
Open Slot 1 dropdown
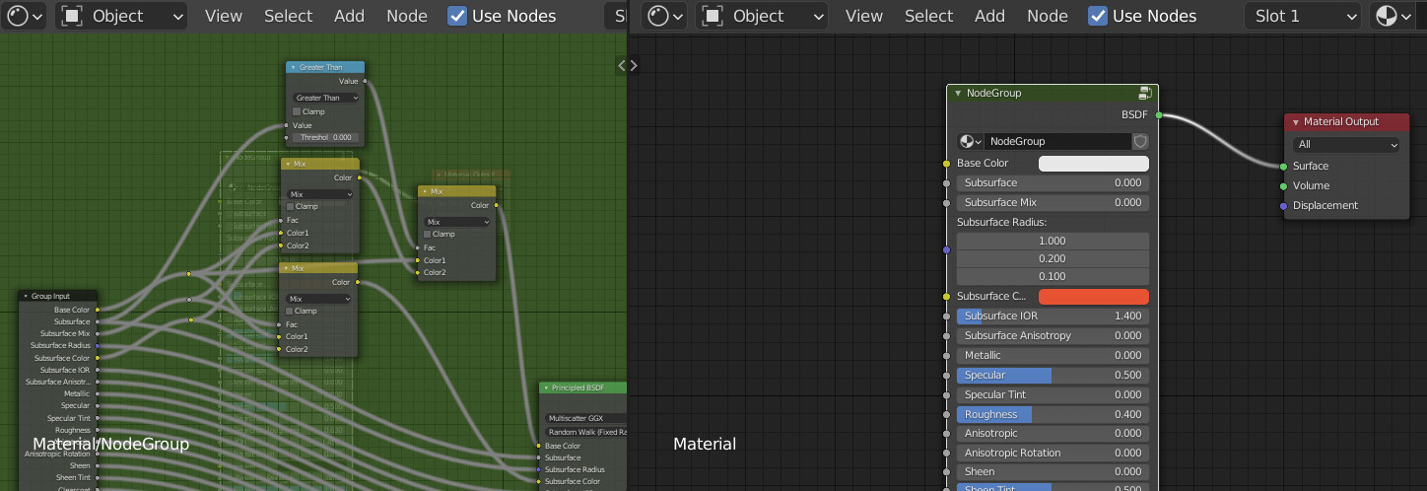1303,16
